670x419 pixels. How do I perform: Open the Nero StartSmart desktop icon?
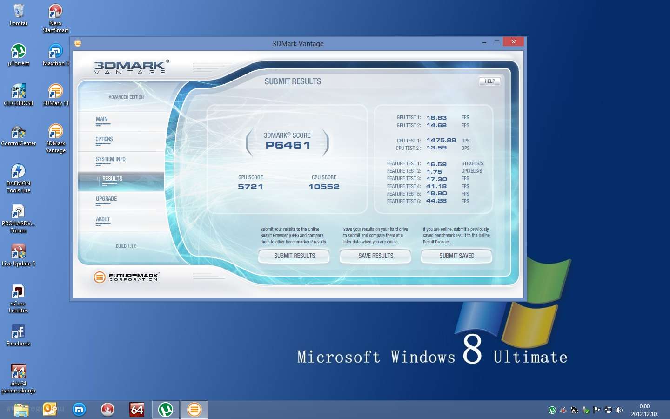click(x=55, y=18)
